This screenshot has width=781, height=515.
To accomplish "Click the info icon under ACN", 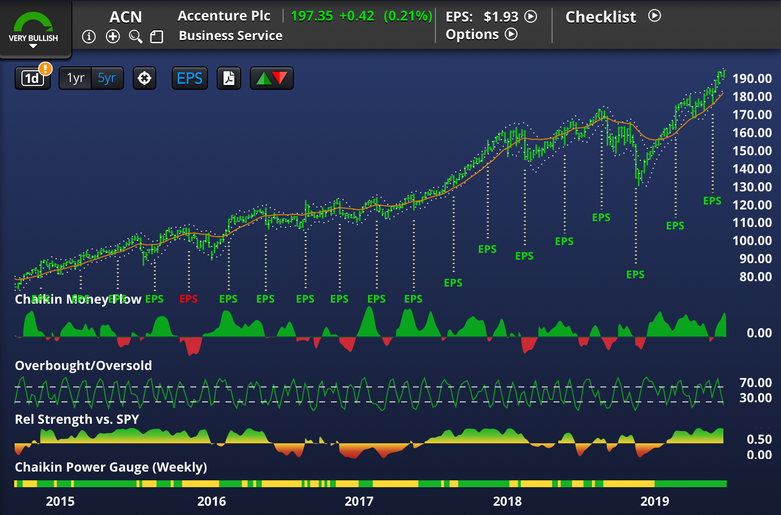I will click(x=89, y=37).
